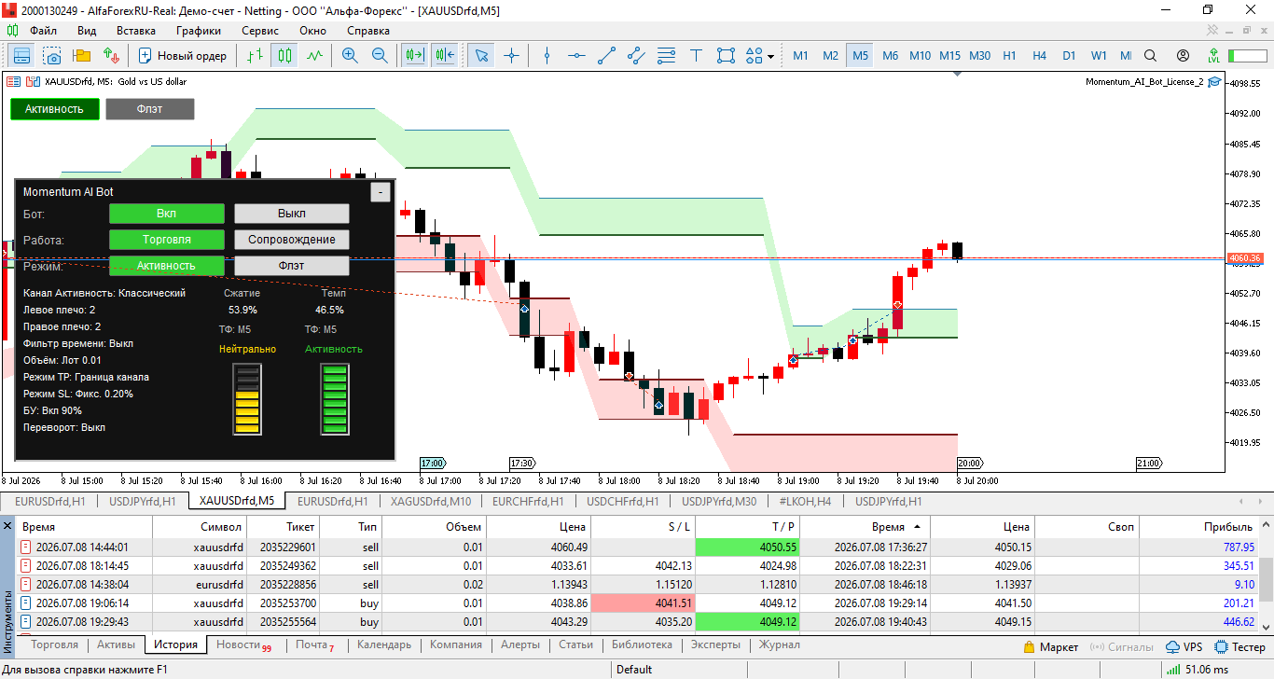This screenshot has width=1274, height=679.
Task: Click the yellow folder profiles icon
Action: tap(81, 56)
